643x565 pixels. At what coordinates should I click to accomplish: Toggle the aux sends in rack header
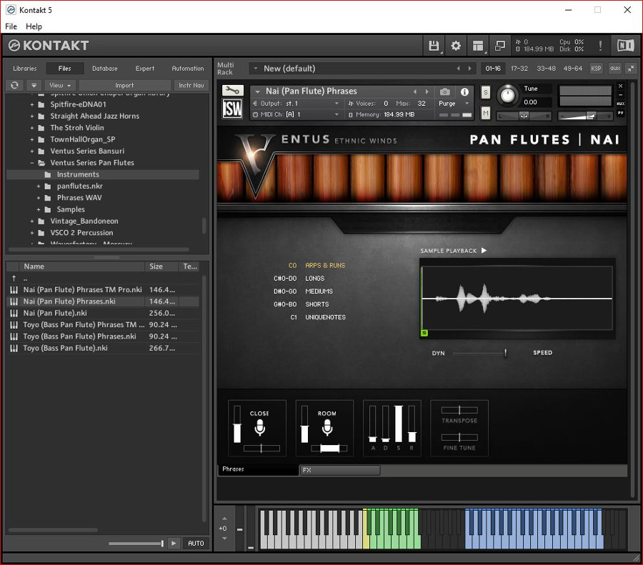(615, 69)
